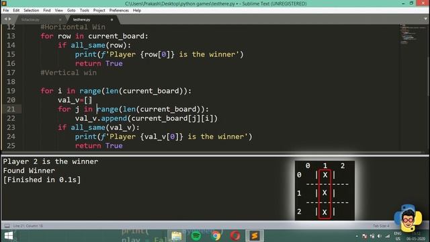Open the Edit menu
The height and width of the screenshot is (242, 430).
tap(16, 11)
